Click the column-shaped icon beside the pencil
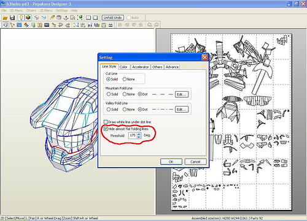307x221 pixels. click(x=59, y=18)
